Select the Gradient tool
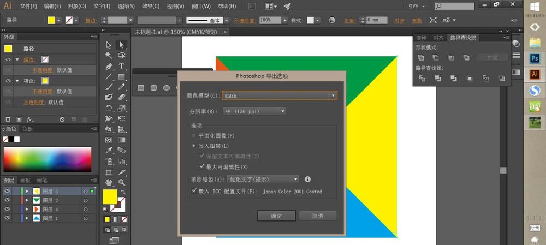The image size is (546, 245). [x=122, y=140]
